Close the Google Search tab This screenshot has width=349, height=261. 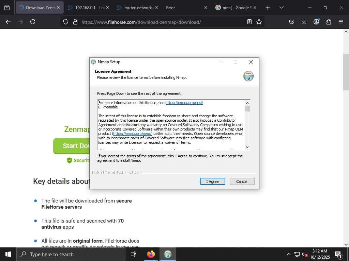click(x=255, y=7)
